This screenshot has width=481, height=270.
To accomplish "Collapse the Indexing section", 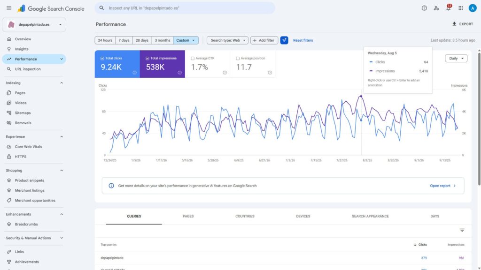I will (62, 83).
